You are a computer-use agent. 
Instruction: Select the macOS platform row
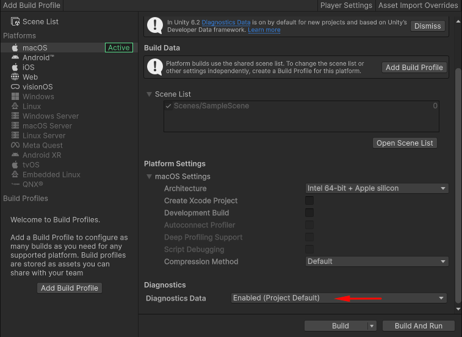(x=69, y=48)
